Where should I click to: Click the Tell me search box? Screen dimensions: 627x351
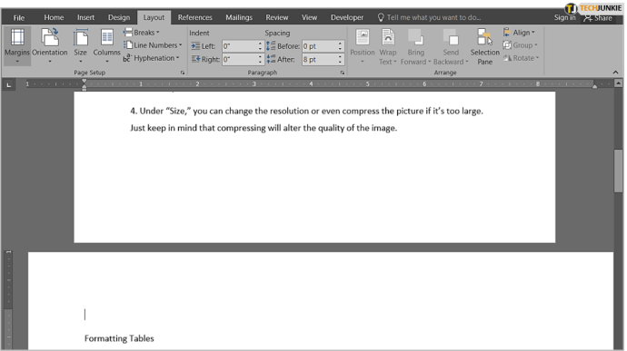click(x=430, y=17)
